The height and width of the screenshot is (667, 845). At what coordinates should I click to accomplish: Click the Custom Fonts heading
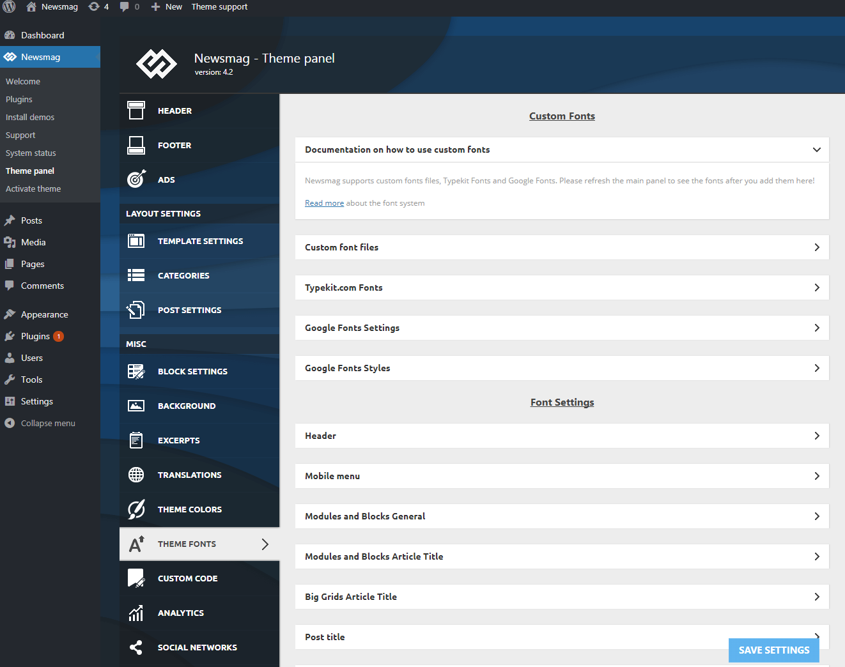(x=562, y=116)
